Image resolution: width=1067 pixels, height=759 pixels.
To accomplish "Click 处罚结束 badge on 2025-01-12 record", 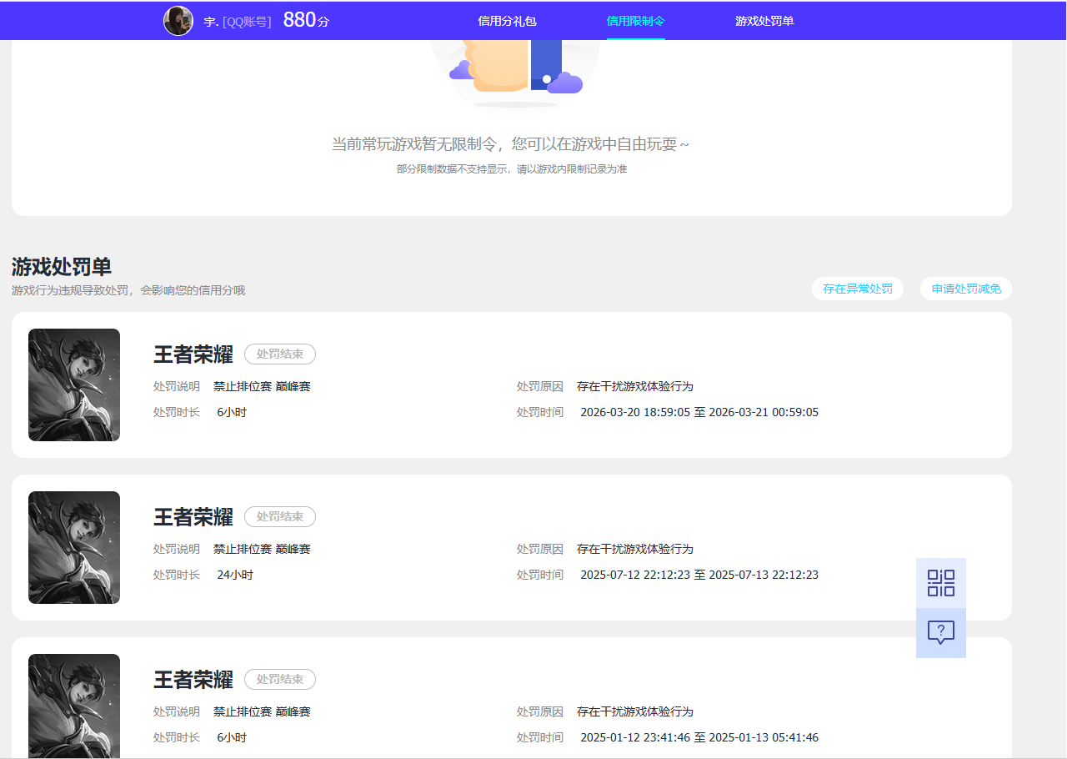I will point(280,680).
